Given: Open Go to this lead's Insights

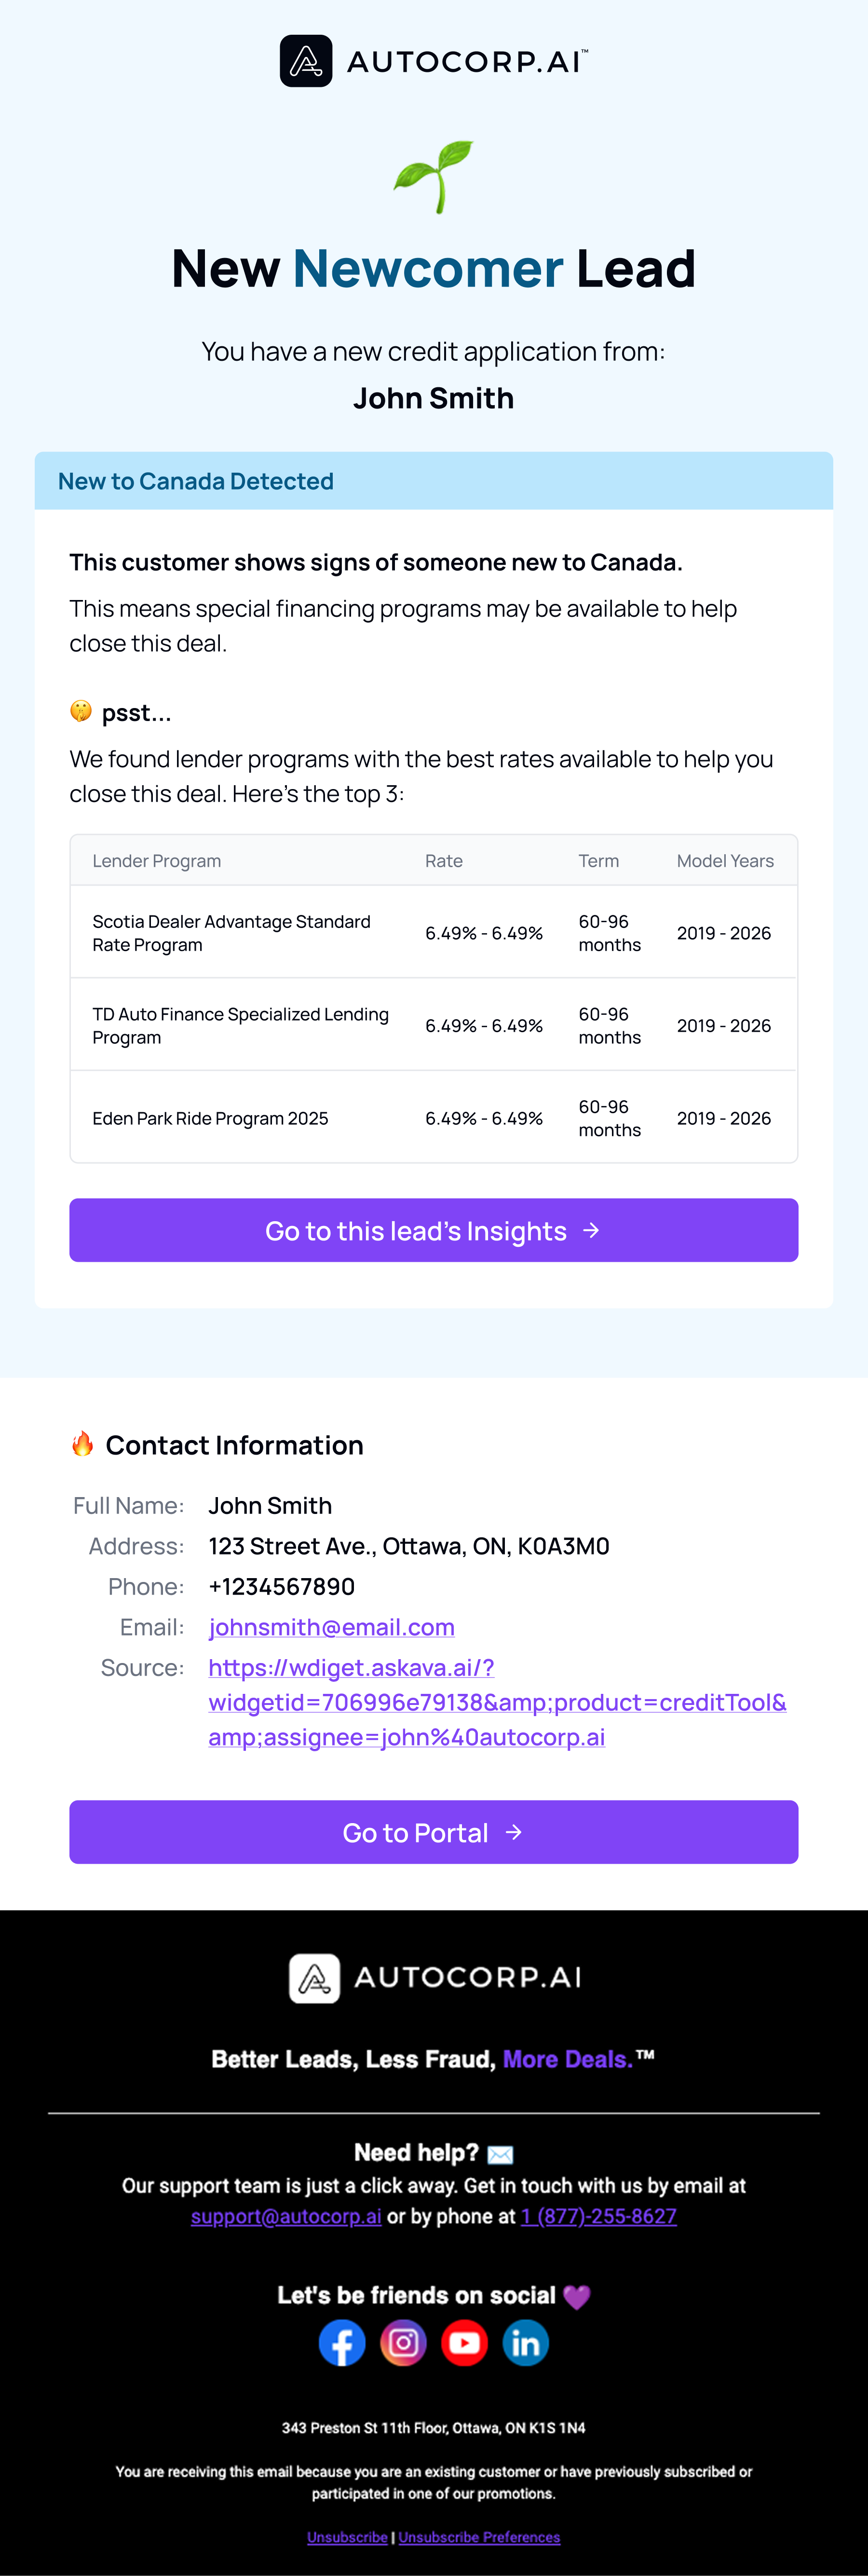Looking at the screenshot, I should point(434,1230).
